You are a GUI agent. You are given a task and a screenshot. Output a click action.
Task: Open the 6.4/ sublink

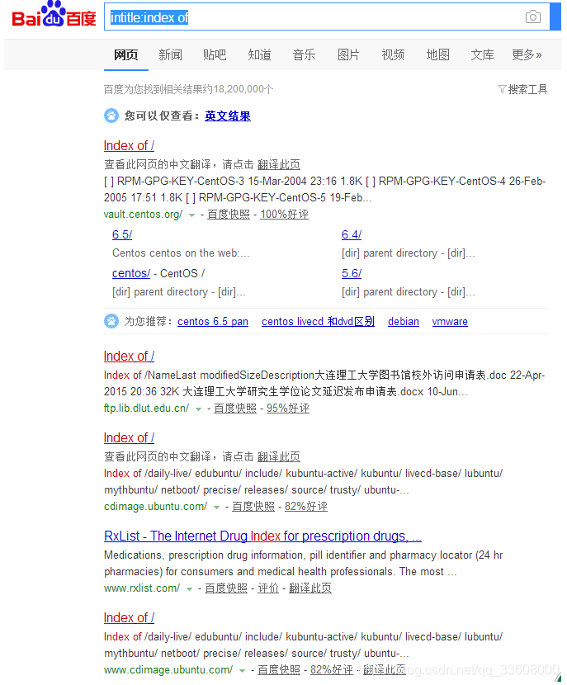click(352, 234)
